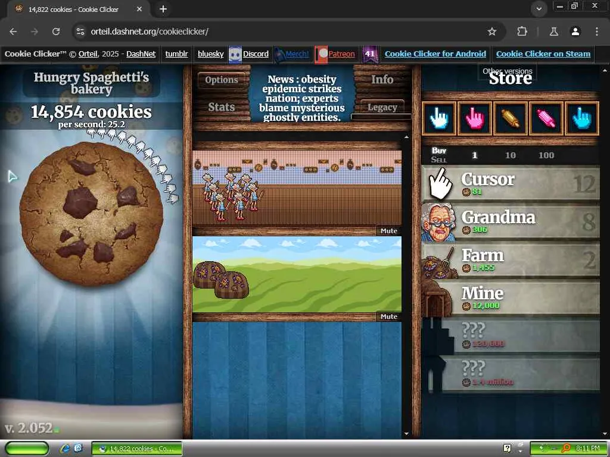Purchase a Cursor building
Viewport: 610px width, 457px height.
tap(511, 183)
